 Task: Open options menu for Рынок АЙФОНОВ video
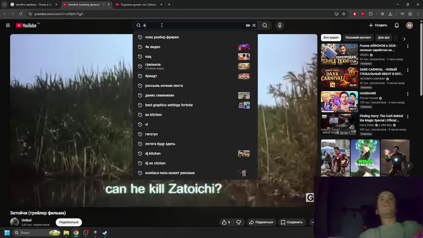click(407, 46)
